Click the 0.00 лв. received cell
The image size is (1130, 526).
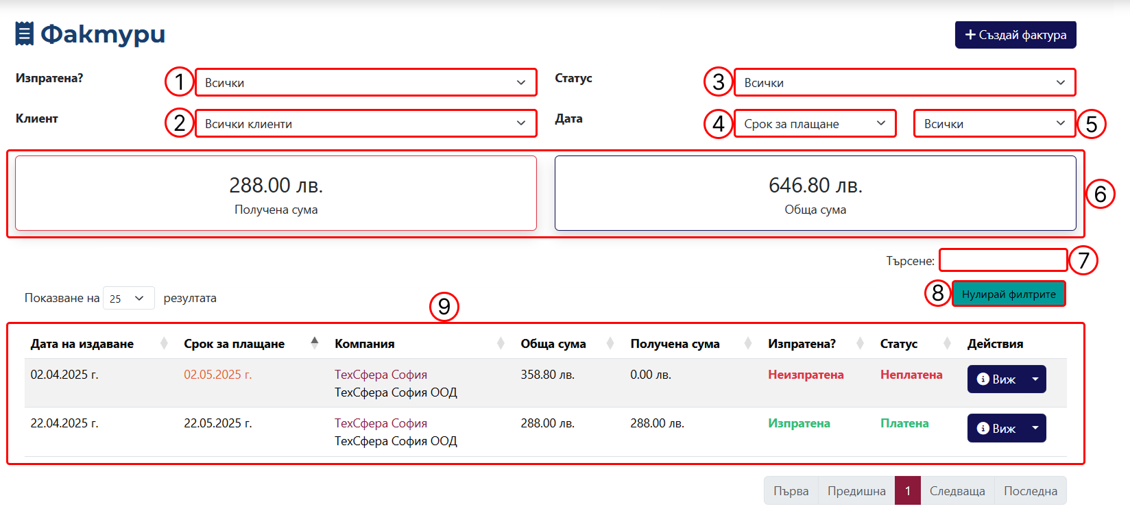[651, 375]
